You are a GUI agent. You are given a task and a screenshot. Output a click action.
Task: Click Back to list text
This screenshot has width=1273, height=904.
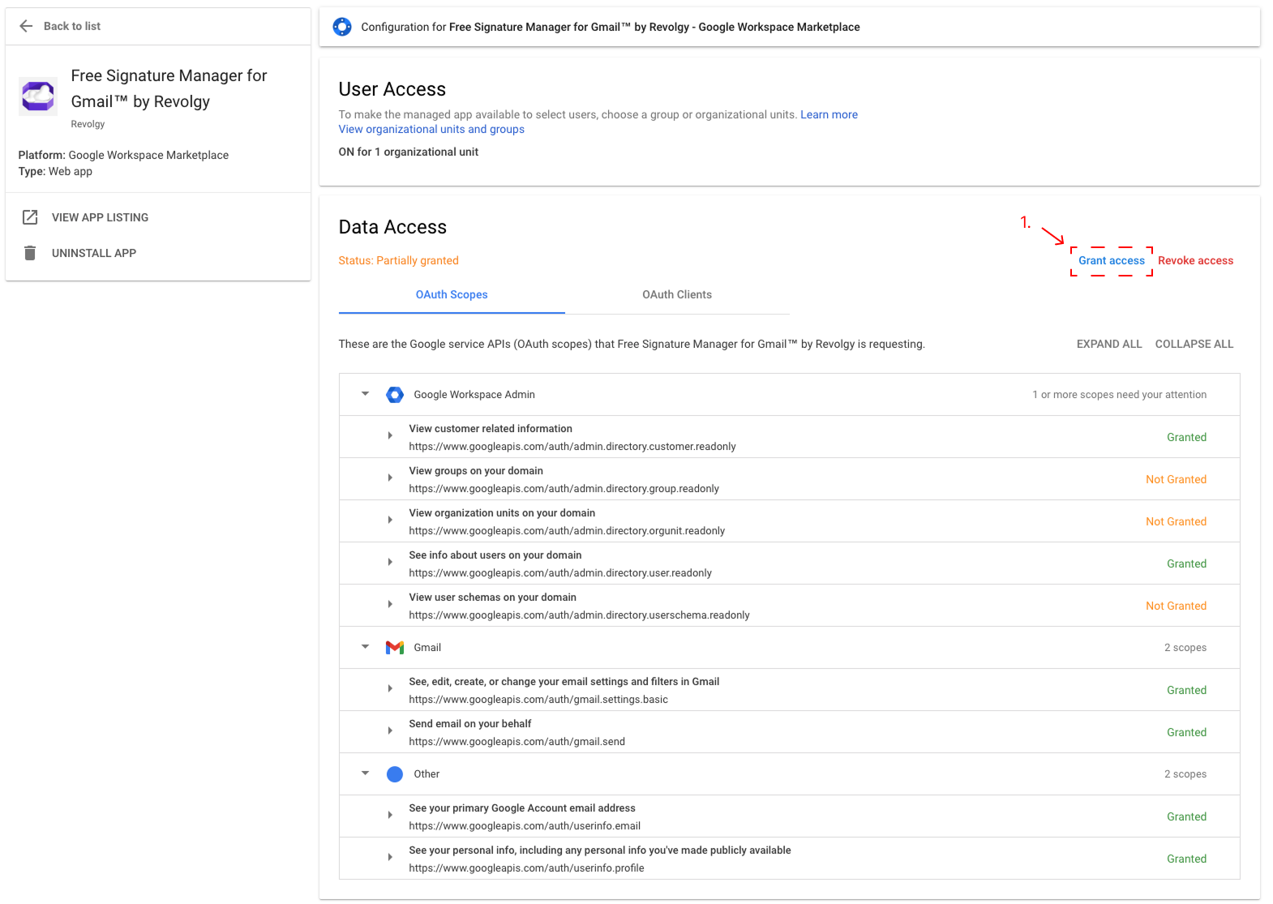(72, 27)
